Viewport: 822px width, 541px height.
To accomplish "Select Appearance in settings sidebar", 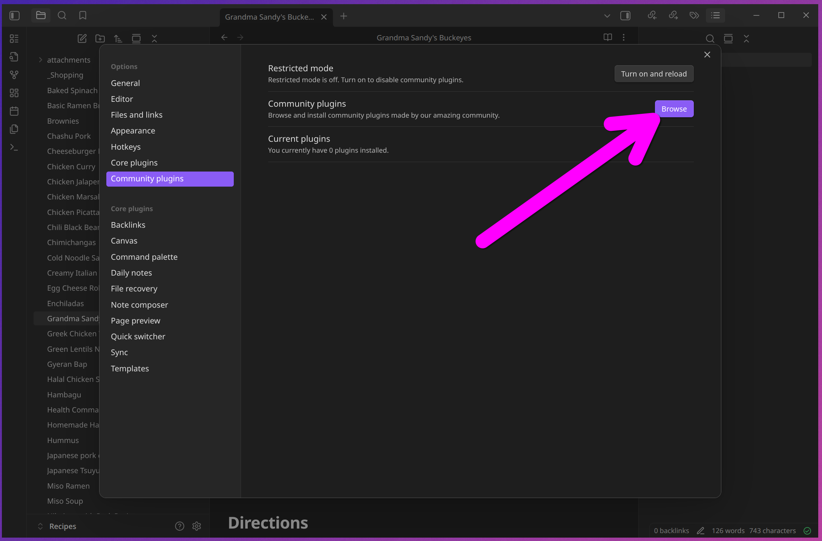I will [133, 130].
